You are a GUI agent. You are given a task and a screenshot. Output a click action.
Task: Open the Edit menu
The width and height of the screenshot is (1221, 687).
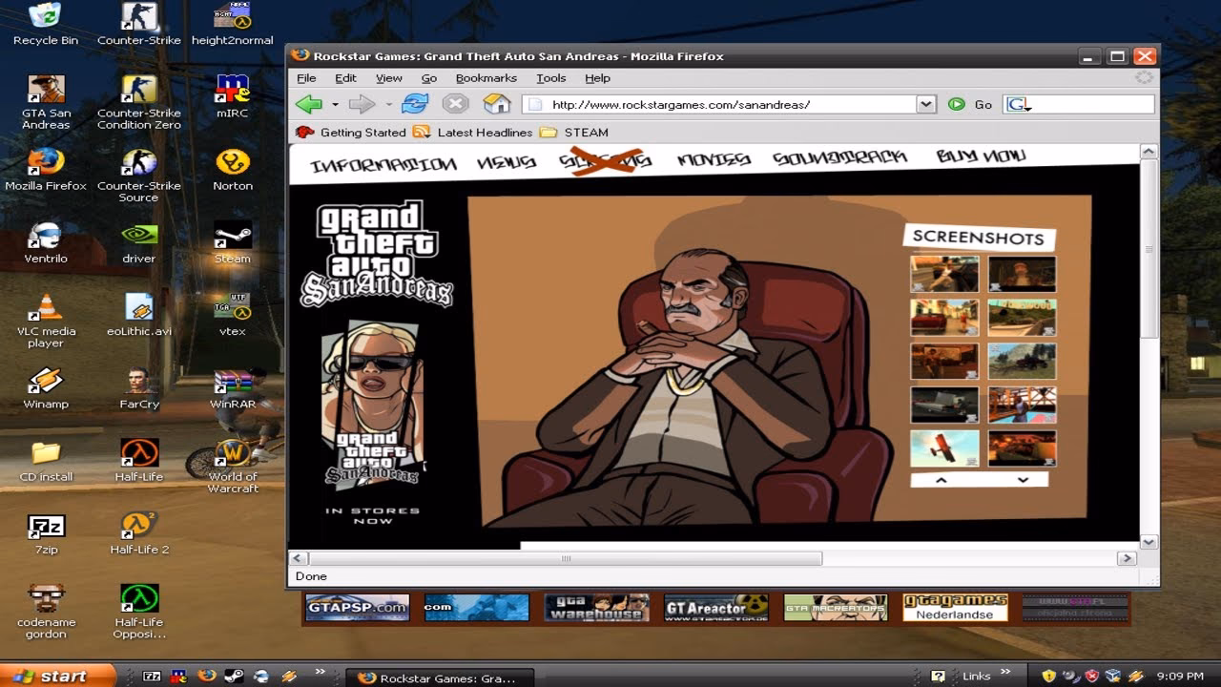pos(345,78)
